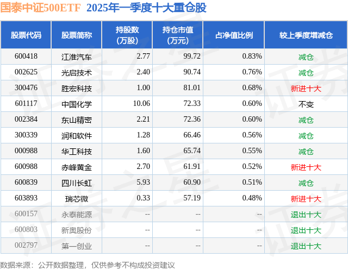Screen dimensions: 348x270
Task: Click the 较上季度增减仓 column header
Action: 306,35
